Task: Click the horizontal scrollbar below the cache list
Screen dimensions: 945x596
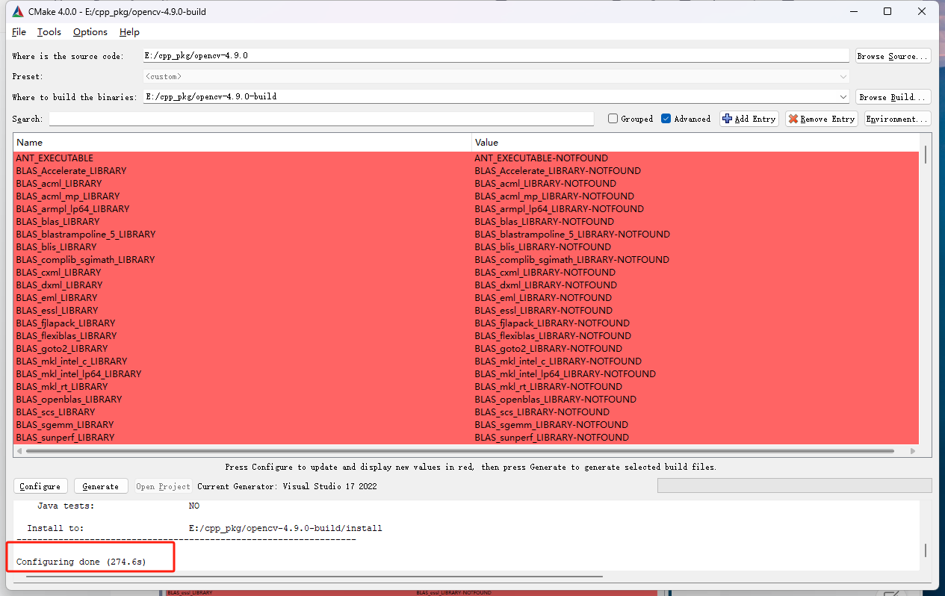Action: tap(448, 450)
